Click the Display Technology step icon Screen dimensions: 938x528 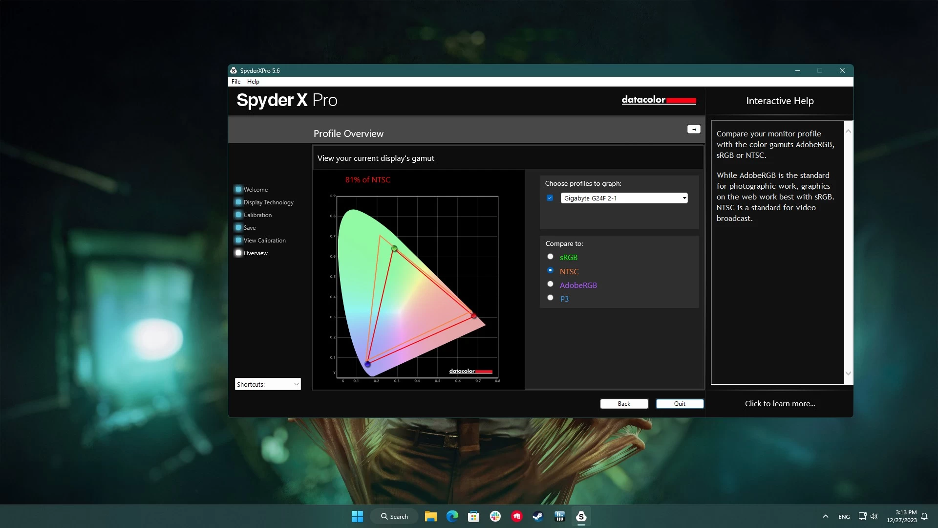pos(238,202)
